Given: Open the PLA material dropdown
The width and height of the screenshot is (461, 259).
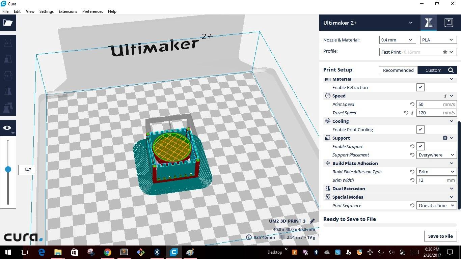Looking at the screenshot, I should (x=438, y=40).
